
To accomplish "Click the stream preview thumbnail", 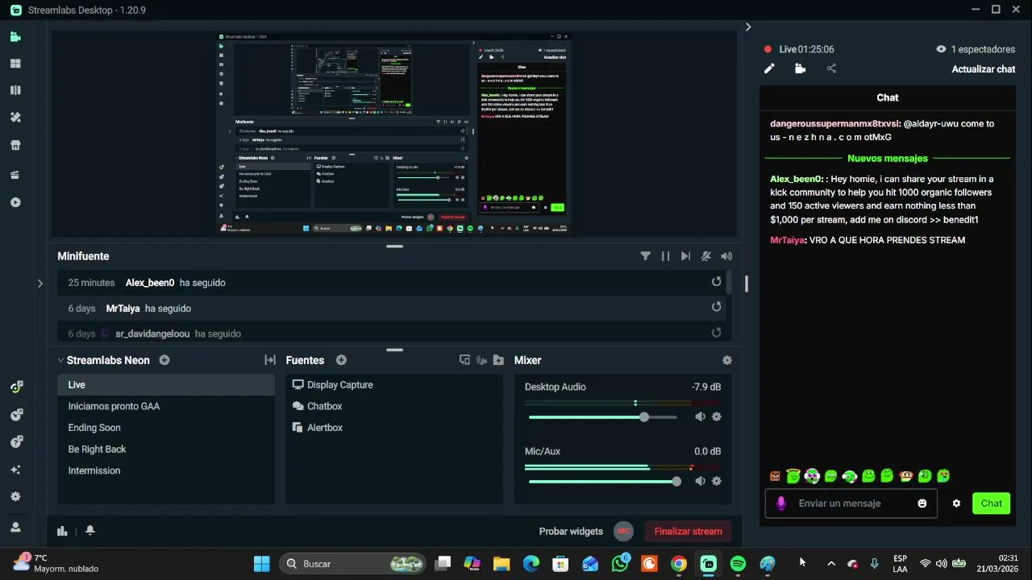I will click(x=394, y=134).
